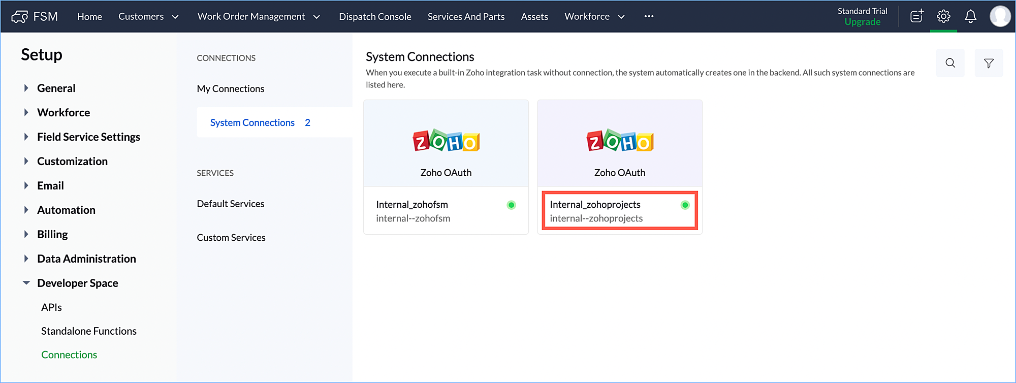Click the Internal_zohofsm green status indicator
The height and width of the screenshot is (383, 1016).
511,205
